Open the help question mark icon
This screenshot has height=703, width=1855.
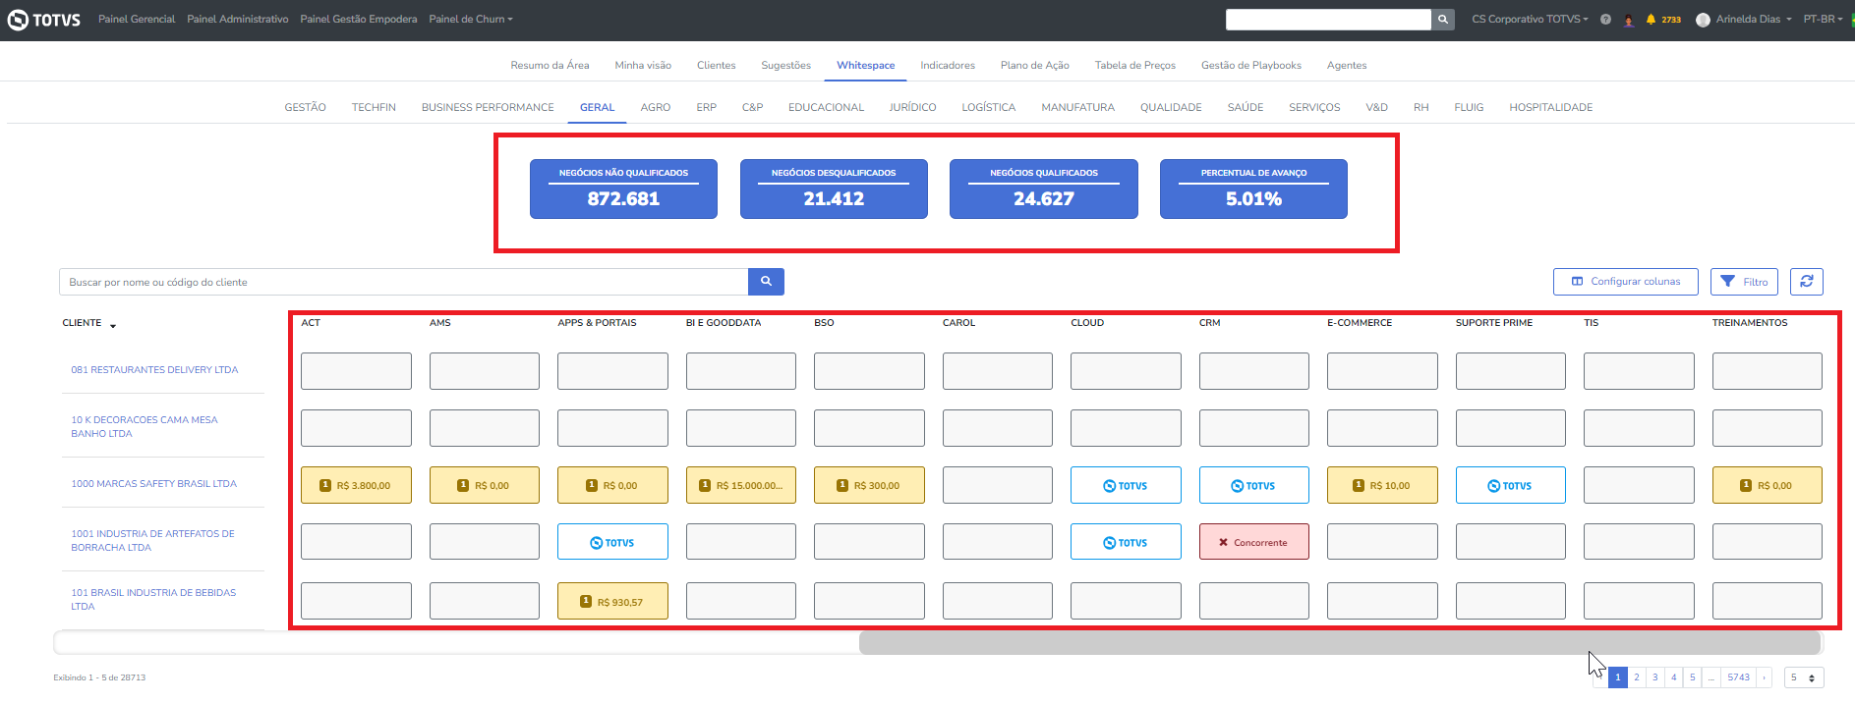pyautogui.click(x=1605, y=20)
